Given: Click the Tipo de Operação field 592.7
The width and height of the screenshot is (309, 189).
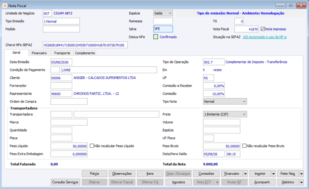Looking at the screenshot, I should [x=214, y=62].
